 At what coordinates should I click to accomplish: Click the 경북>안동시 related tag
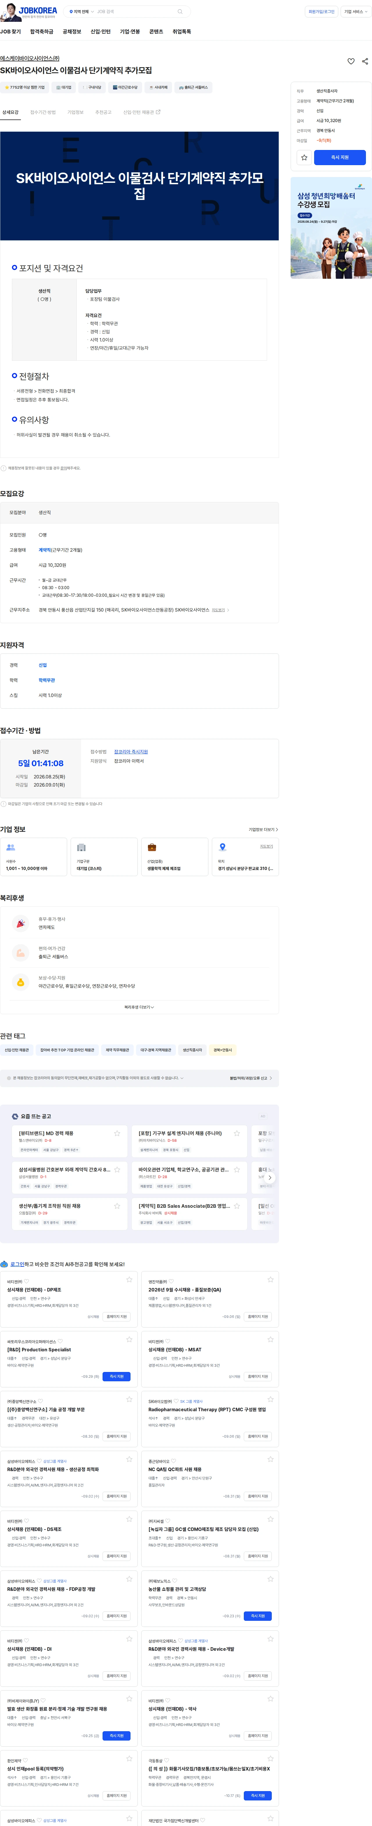223,1050
